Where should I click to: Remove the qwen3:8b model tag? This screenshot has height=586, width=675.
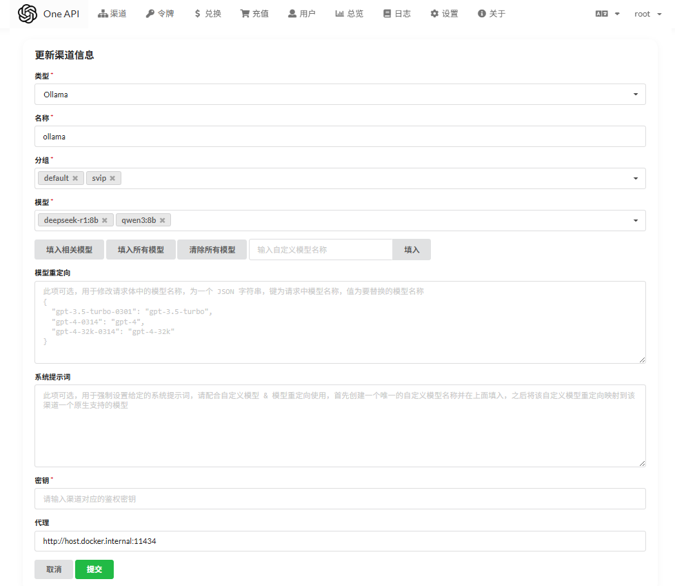[x=162, y=220]
